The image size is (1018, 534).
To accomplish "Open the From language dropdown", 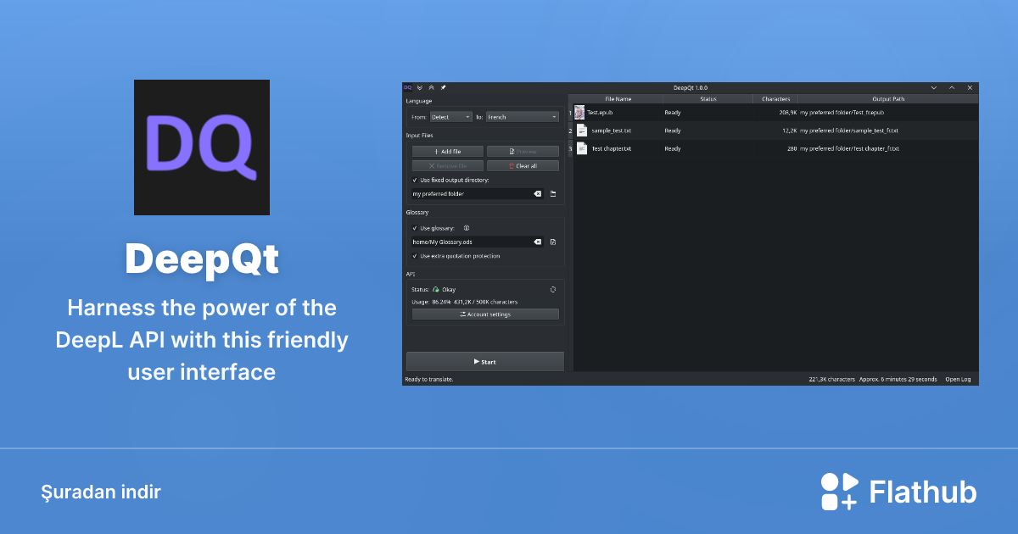I will coord(451,117).
